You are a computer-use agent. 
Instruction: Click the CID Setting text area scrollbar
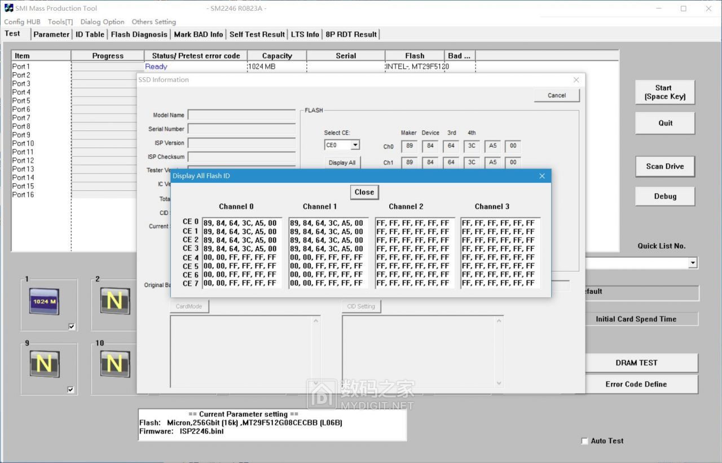(499, 352)
